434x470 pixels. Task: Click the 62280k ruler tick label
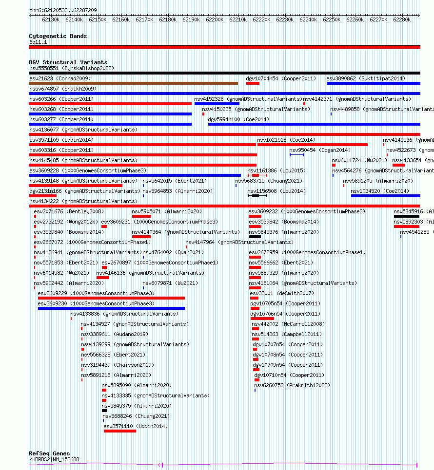402,20
